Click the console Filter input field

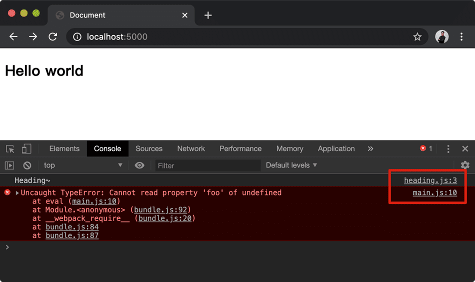pos(207,165)
